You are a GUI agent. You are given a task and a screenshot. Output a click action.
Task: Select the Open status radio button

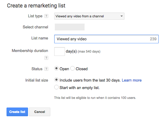[x=56, y=68]
